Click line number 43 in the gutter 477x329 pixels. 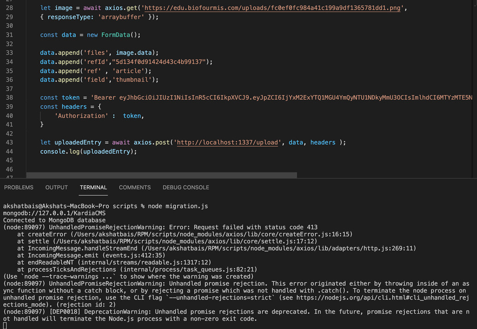[x=9, y=142]
